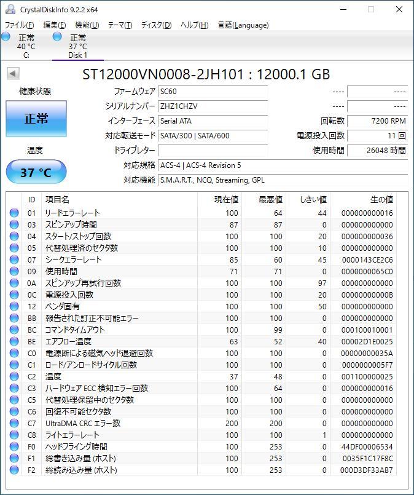Click the status orb in row C6 回復不可能セクタ数

[14, 411]
